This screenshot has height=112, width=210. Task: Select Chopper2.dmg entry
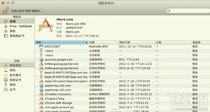(123, 99)
